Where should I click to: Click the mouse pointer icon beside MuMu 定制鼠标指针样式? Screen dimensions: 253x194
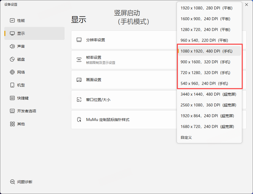tap(79, 120)
